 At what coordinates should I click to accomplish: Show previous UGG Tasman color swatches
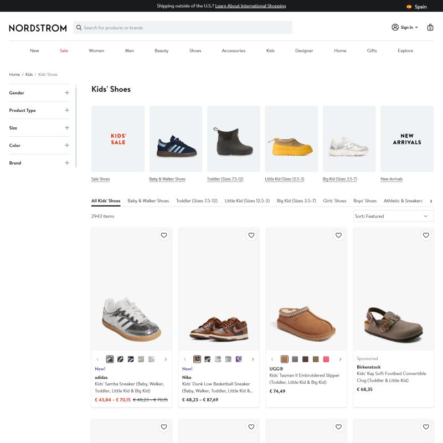pyautogui.click(x=272, y=359)
